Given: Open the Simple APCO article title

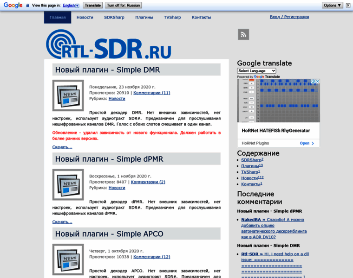Looking at the screenshot, I should tap(109, 234).
